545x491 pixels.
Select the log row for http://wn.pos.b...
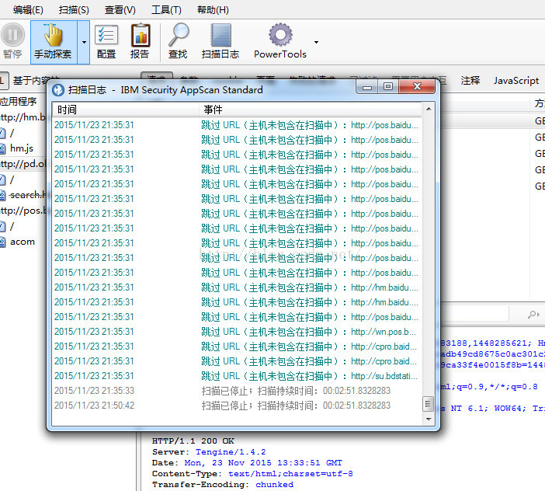(x=237, y=332)
